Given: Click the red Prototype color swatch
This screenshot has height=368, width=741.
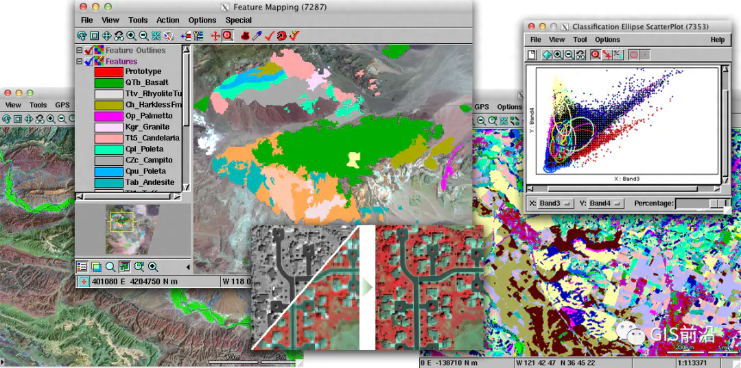Looking at the screenshot, I should [108, 71].
